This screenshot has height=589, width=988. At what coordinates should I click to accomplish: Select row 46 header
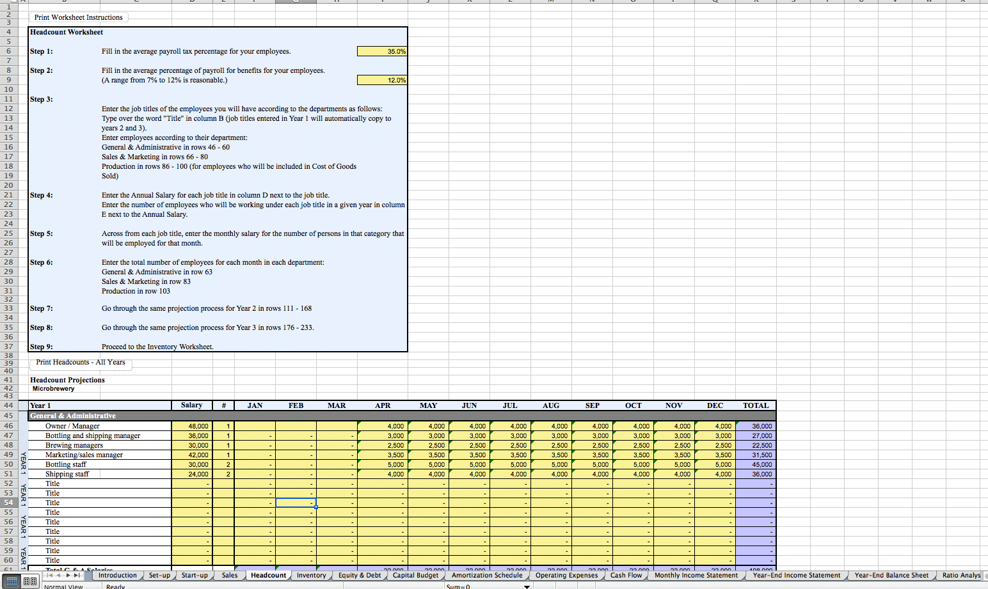(x=8, y=426)
